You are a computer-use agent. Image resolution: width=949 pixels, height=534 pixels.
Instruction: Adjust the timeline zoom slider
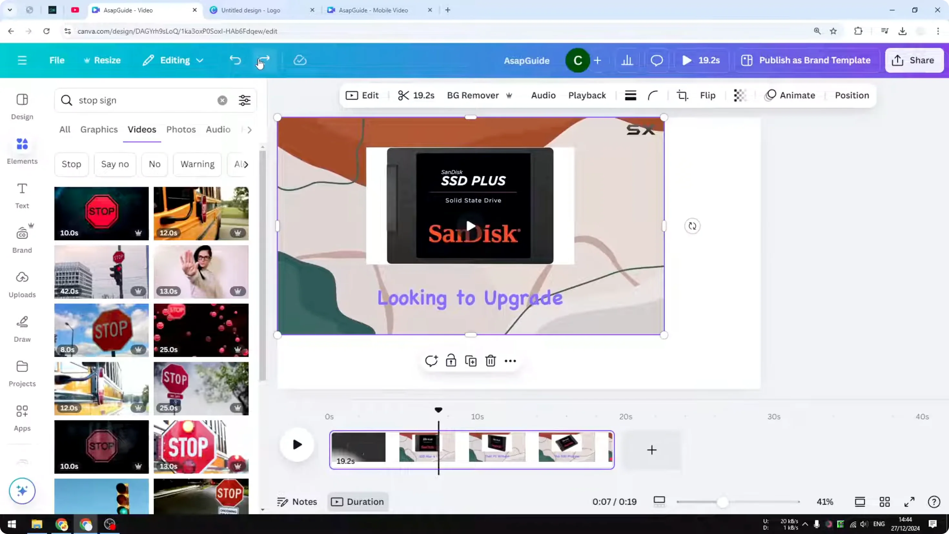[x=723, y=502]
